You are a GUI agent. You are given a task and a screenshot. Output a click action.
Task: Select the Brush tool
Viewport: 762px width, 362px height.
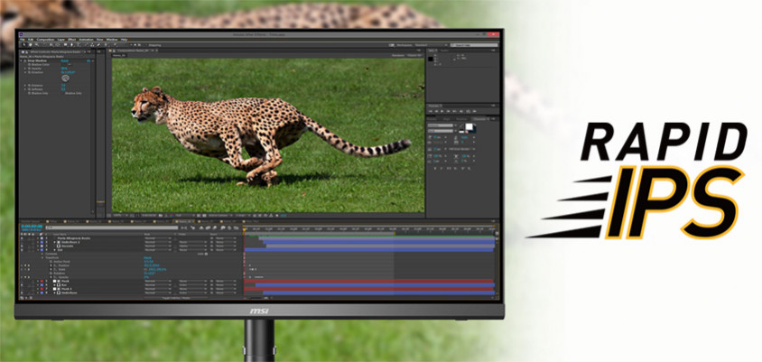(86, 45)
